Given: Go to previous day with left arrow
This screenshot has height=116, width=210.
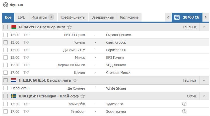Looking at the screenshot, I should click(x=168, y=17).
